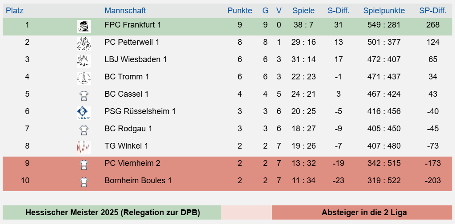Viewport: 455px width, 224px height.
Task: Select the Bornheim Boules 1 team name
Action: 138,181
